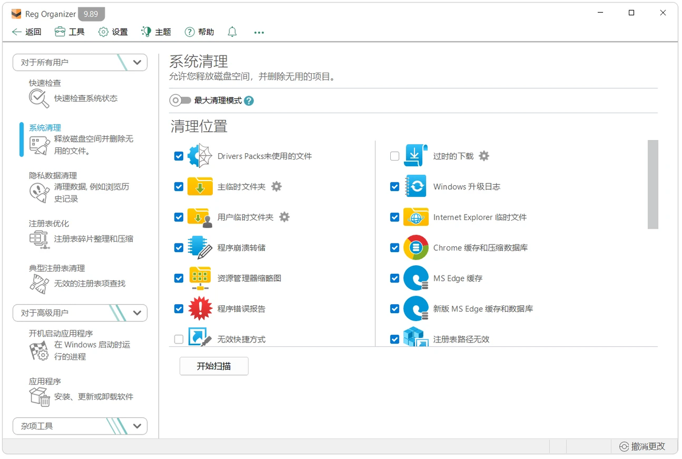This screenshot has height=459, width=682.
Task: Uncheck the 用户临时文件夹 checkbox
Action: (x=179, y=217)
